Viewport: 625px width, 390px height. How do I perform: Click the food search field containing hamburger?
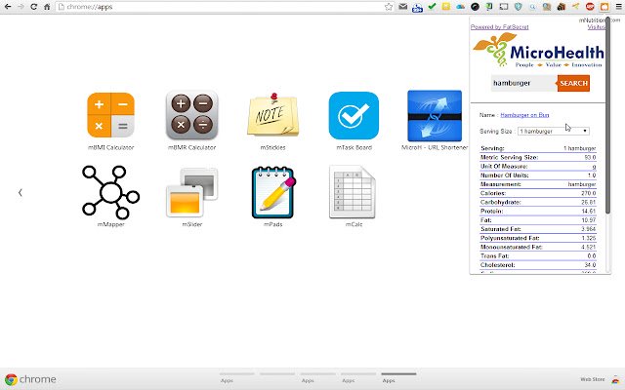pos(523,83)
